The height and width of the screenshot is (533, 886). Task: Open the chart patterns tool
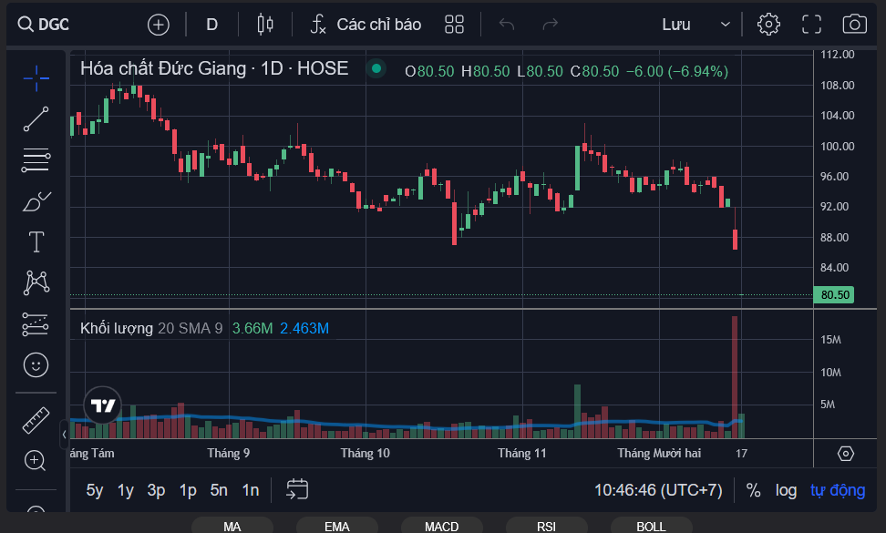pos(36,282)
